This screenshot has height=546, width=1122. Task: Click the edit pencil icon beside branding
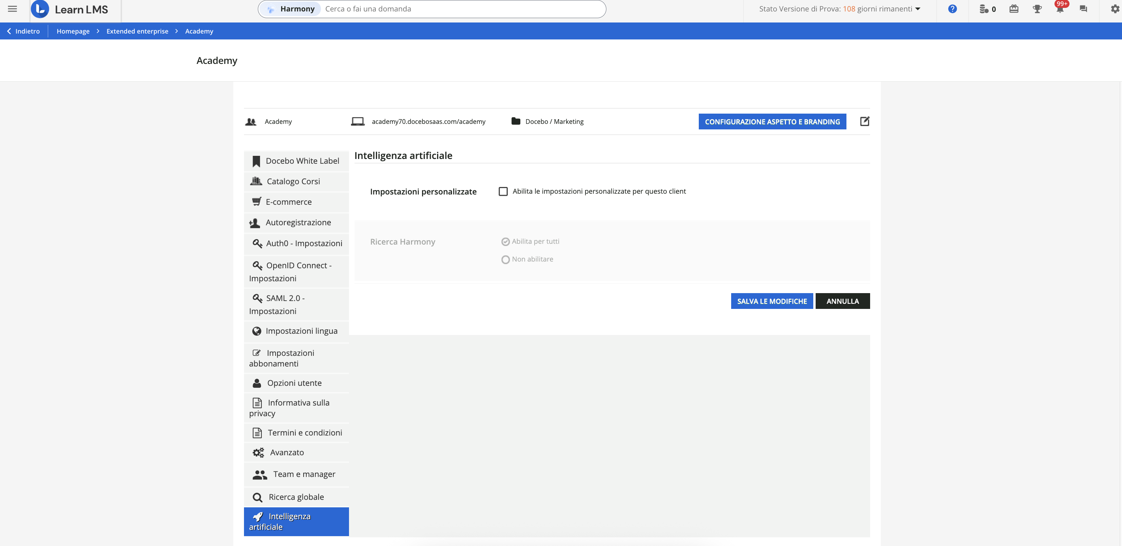point(865,122)
